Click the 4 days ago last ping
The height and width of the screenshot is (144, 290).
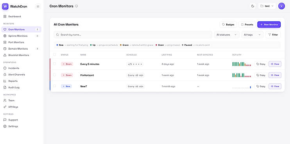pos(168,64)
